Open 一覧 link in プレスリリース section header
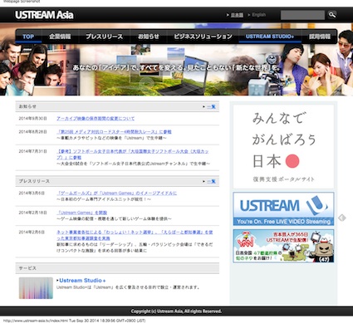The height and width of the screenshot is (323, 353). pos(211,181)
